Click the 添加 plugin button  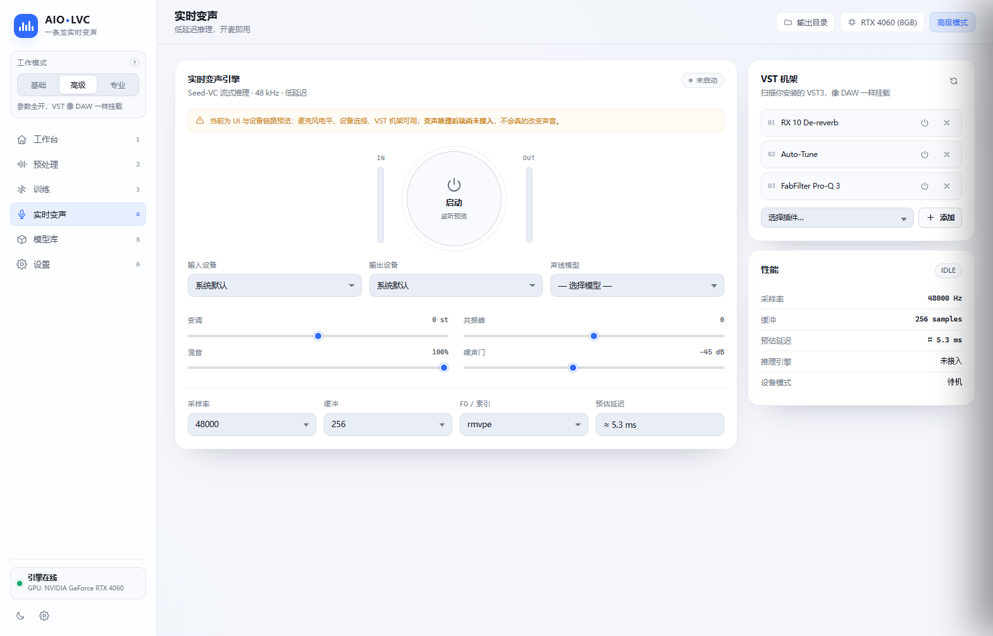click(941, 218)
